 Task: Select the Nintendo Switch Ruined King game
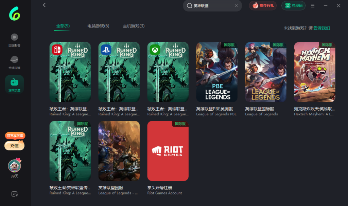[x=70, y=72]
